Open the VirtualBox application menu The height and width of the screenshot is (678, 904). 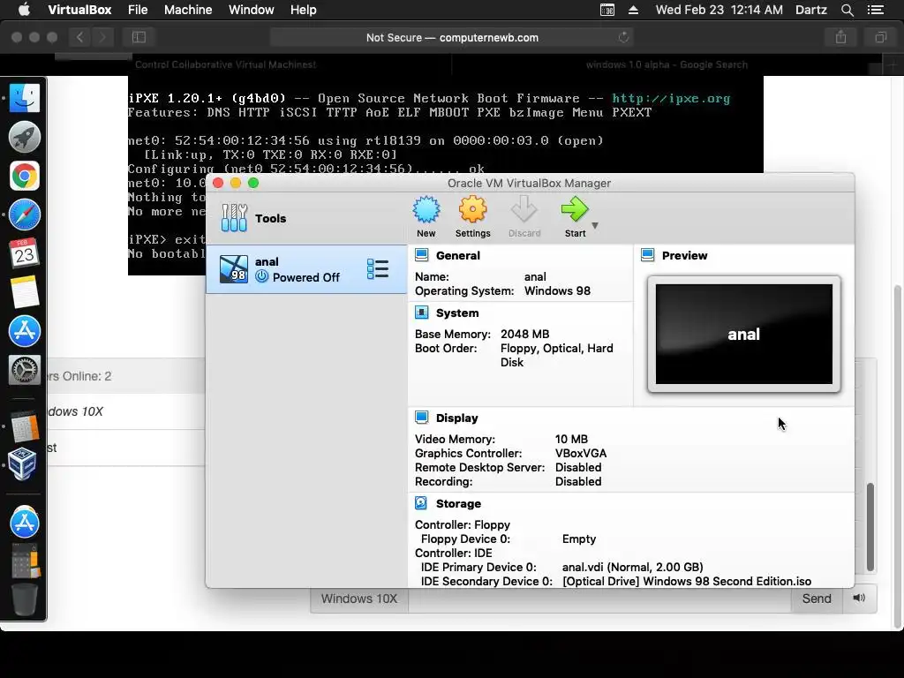[x=79, y=10]
